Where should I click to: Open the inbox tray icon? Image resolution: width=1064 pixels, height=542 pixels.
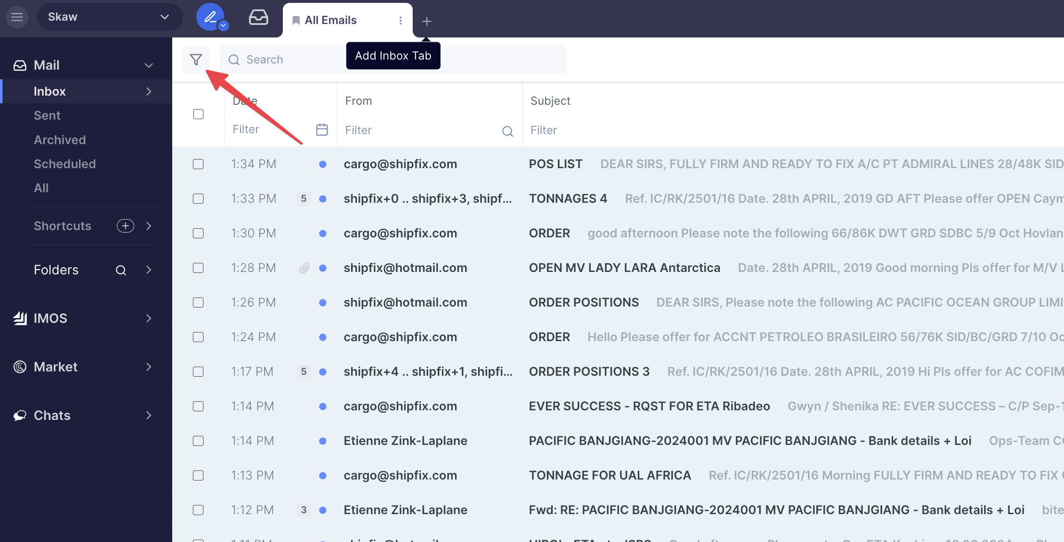tap(258, 17)
